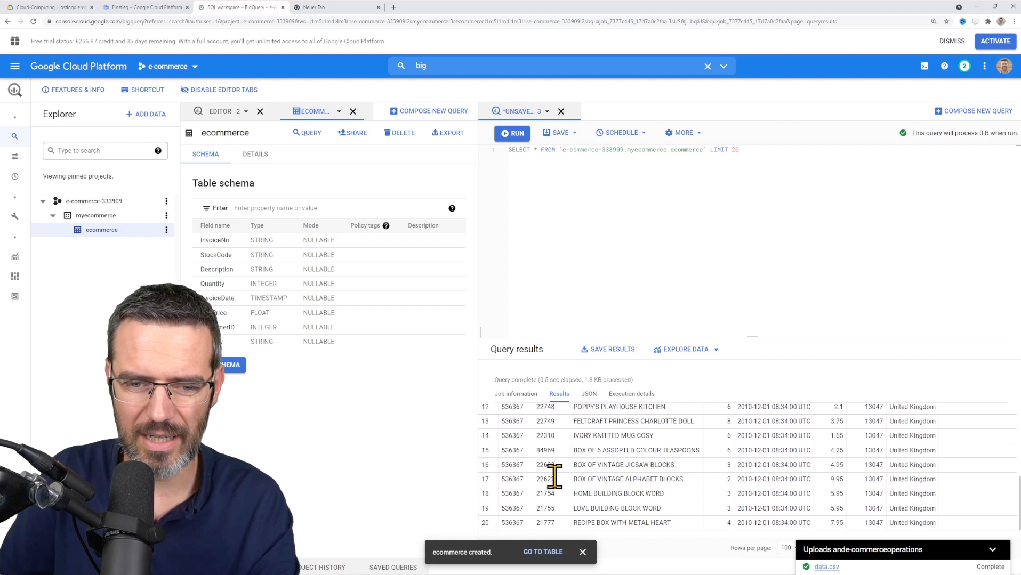This screenshot has width=1021, height=575.
Task: Open the e-commerce project selector dropdown
Action: tap(168, 67)
